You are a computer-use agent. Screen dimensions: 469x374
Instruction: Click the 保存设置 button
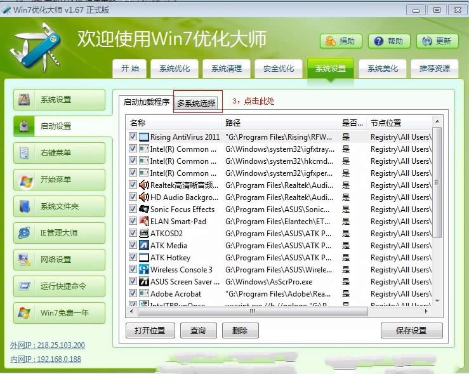411,331
